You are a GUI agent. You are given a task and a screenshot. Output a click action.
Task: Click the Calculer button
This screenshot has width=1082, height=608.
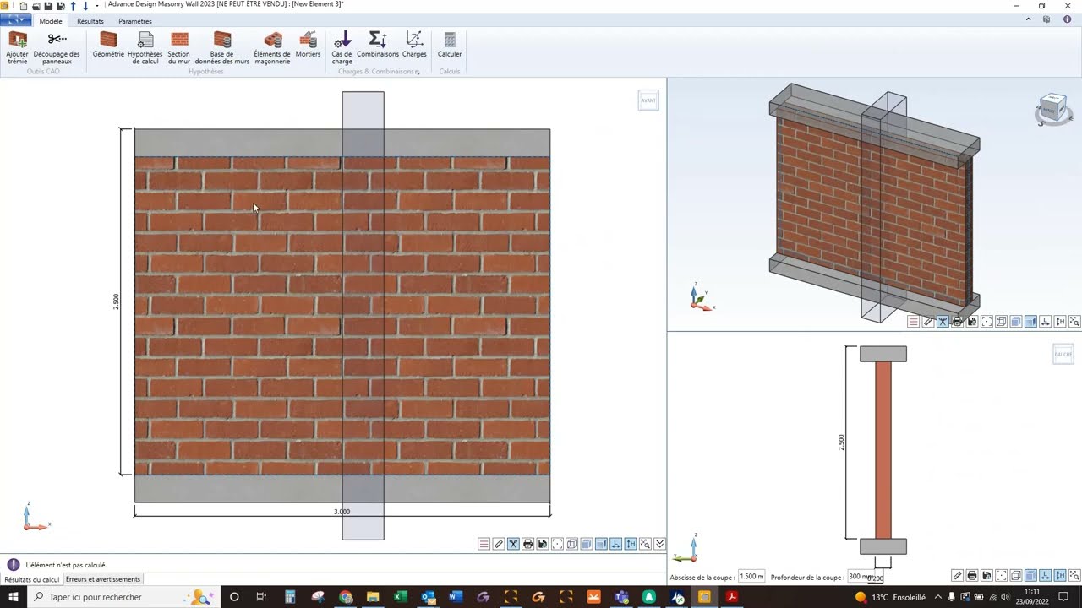(450, 46)
